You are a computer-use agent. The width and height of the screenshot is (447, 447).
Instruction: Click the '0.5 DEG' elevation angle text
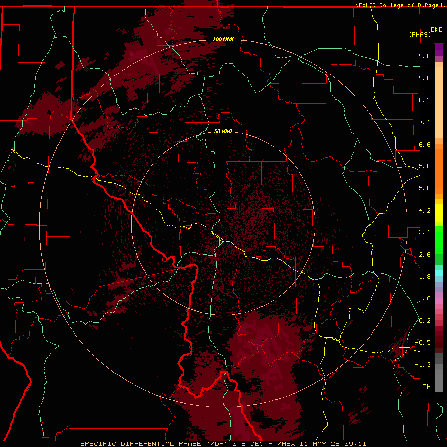click(x=248, y=444)
